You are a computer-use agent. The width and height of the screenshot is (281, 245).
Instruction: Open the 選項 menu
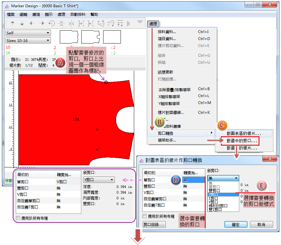point(36,15)
